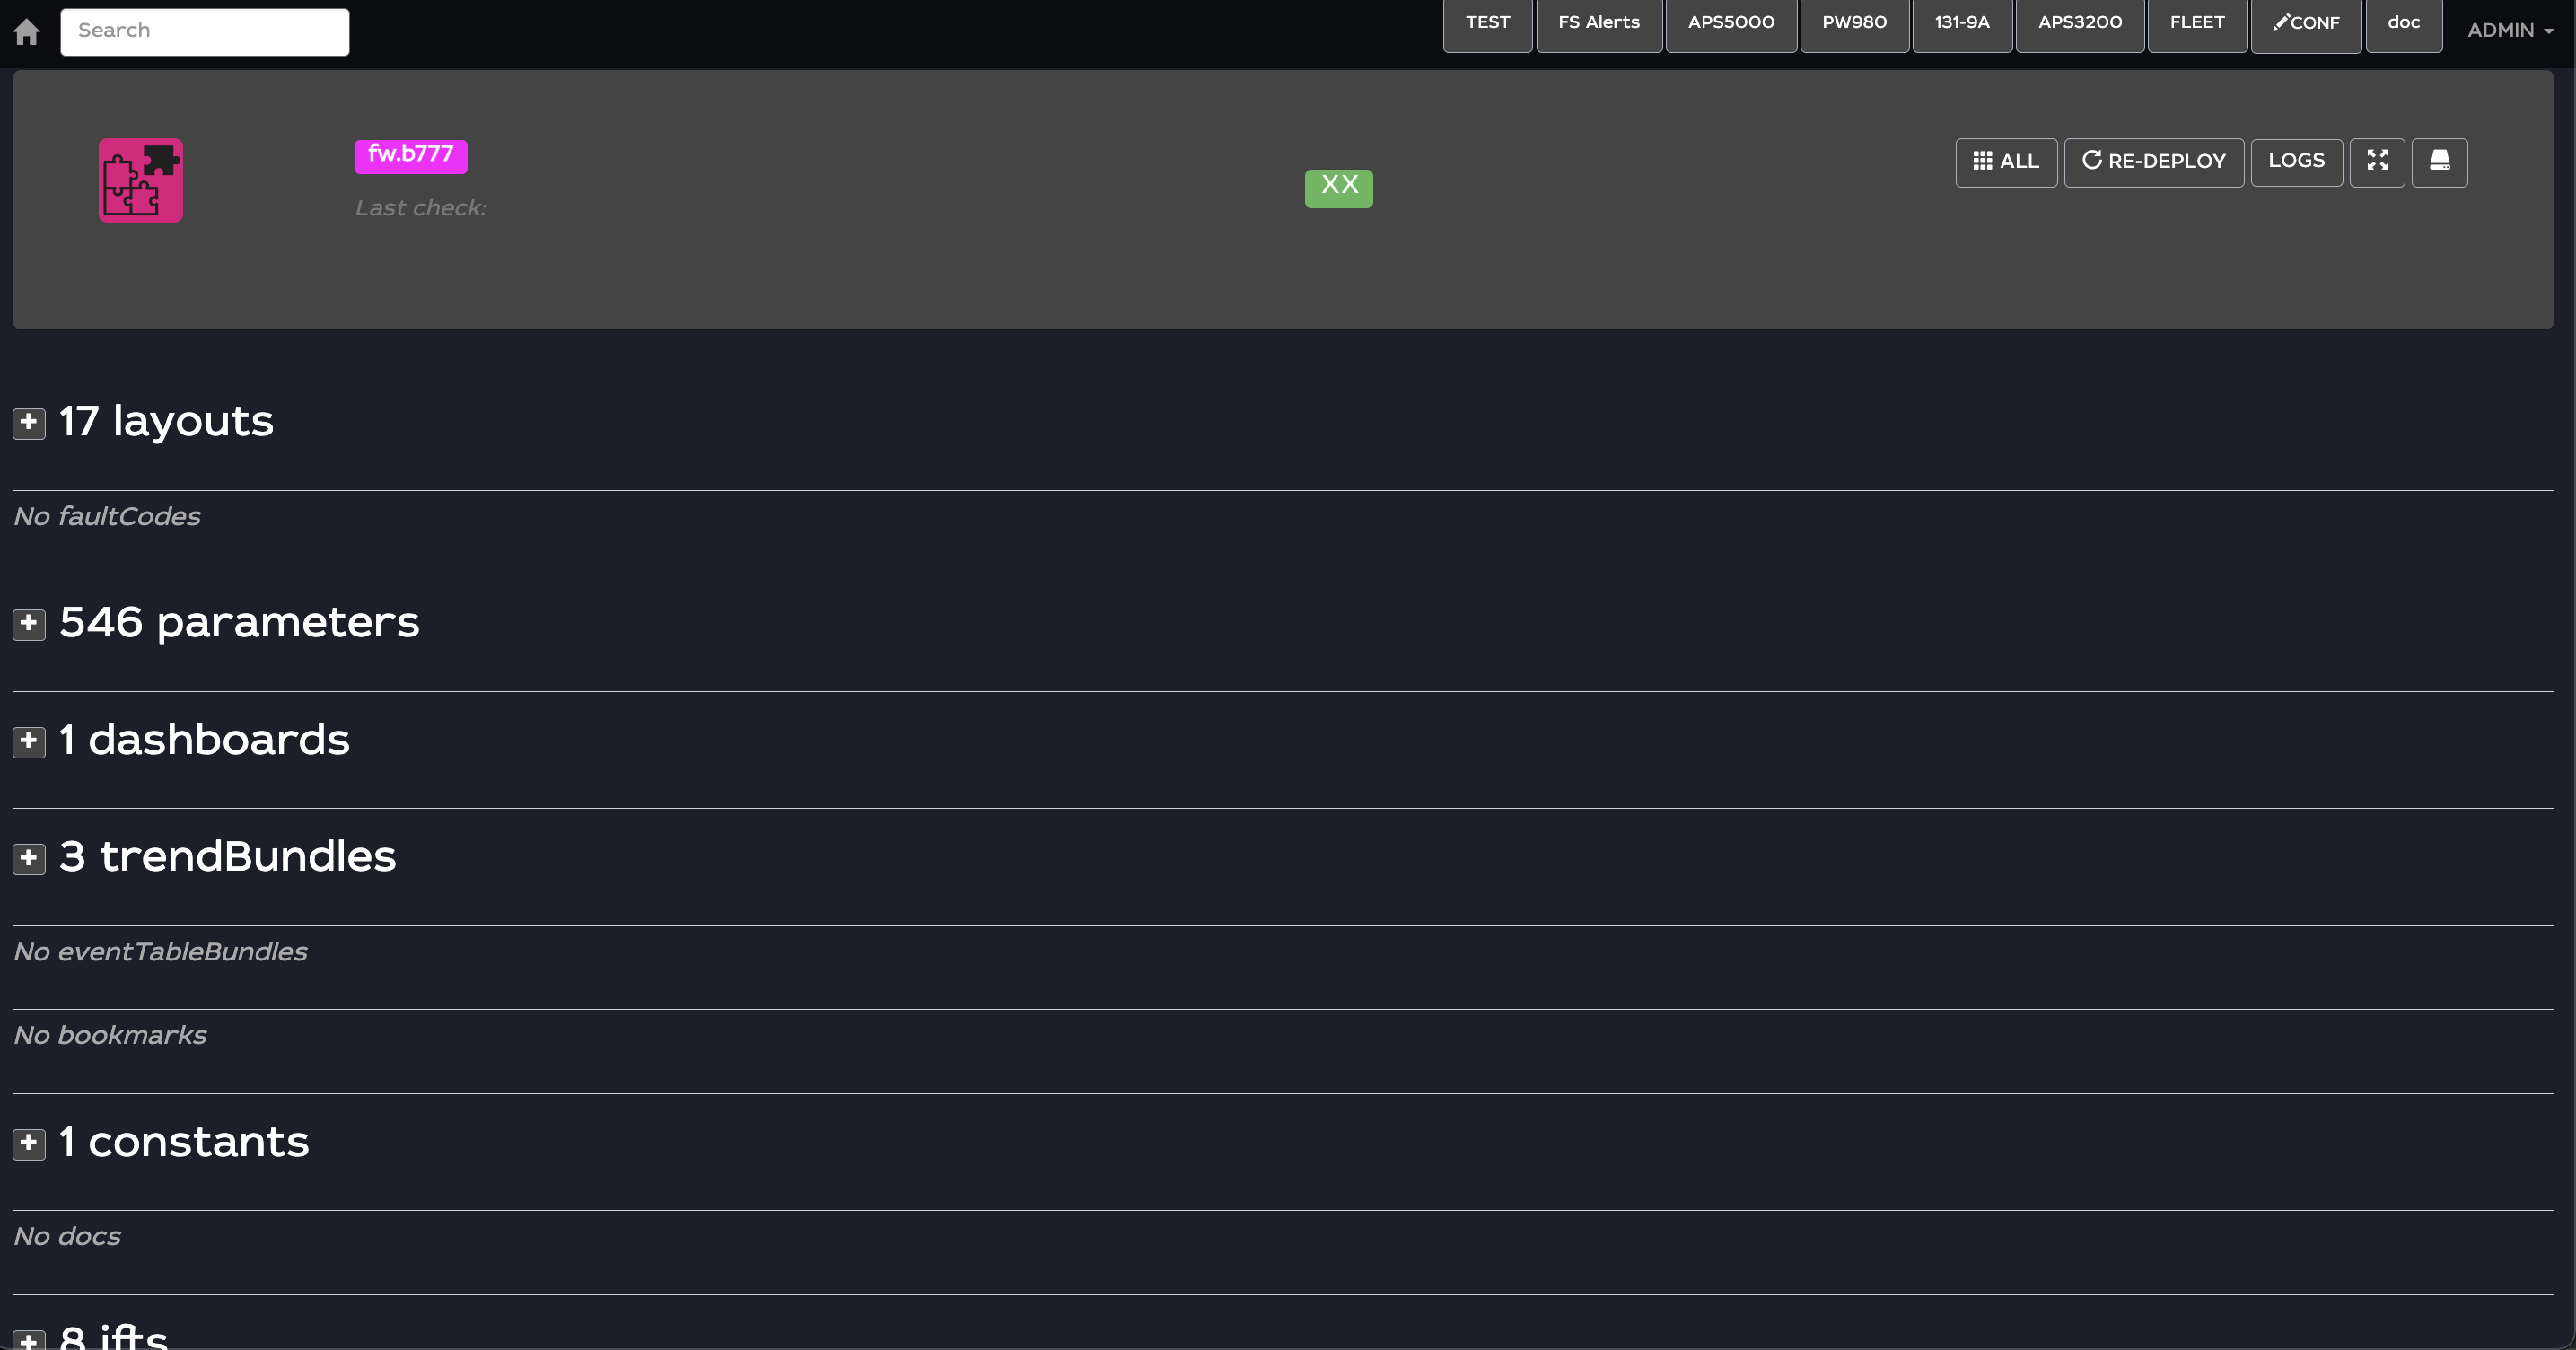Open the doc tab

coord(2403,24)
